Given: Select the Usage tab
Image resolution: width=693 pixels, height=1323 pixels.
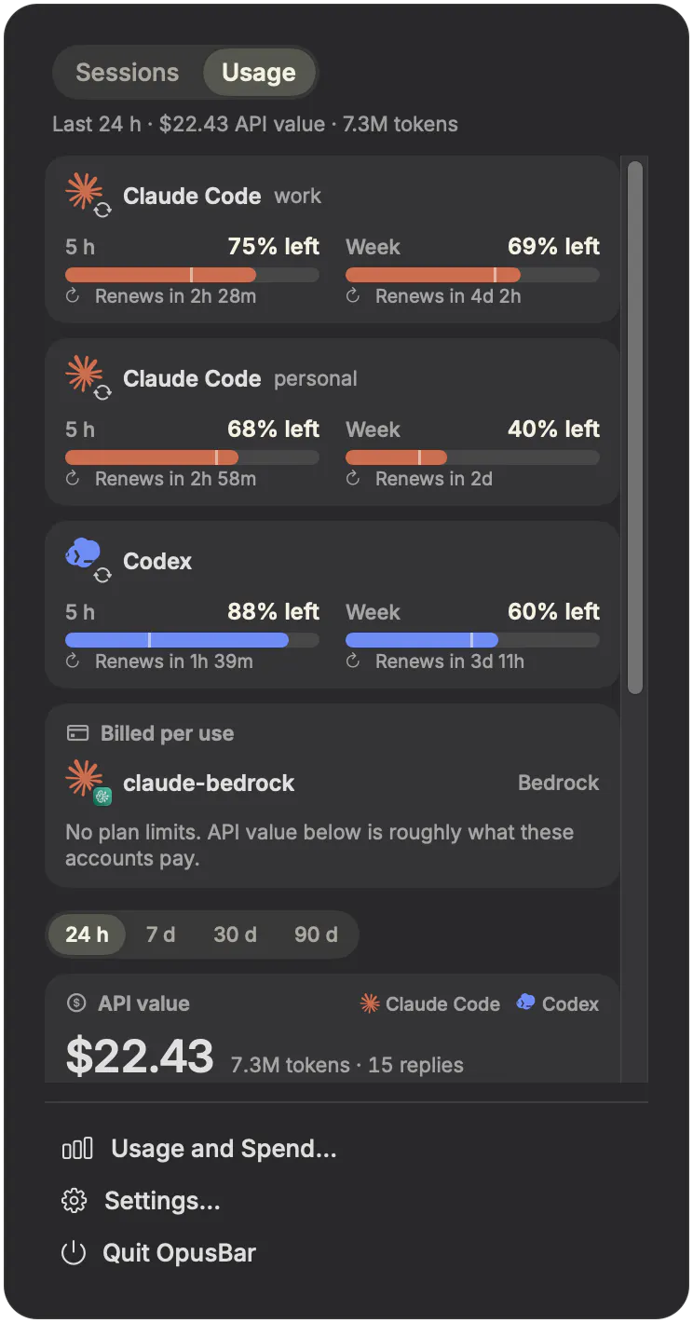Looking at the screenshot, I should click(259, 73).
